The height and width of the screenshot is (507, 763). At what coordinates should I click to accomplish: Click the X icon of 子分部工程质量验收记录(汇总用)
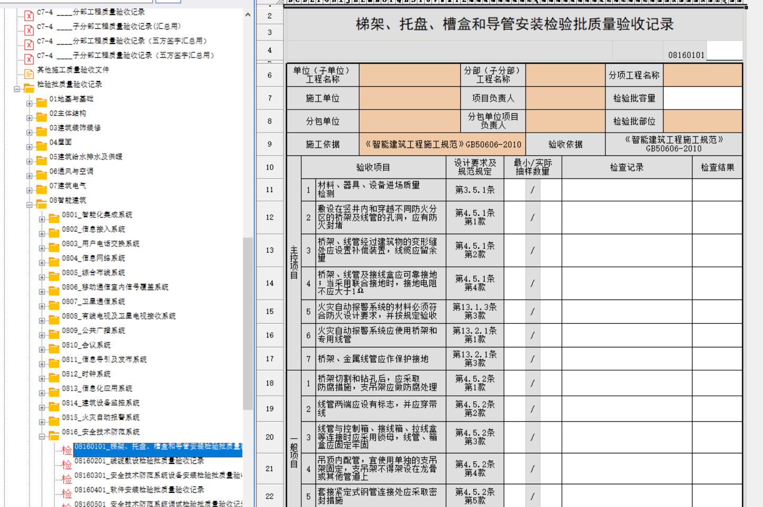pos(29,30)
